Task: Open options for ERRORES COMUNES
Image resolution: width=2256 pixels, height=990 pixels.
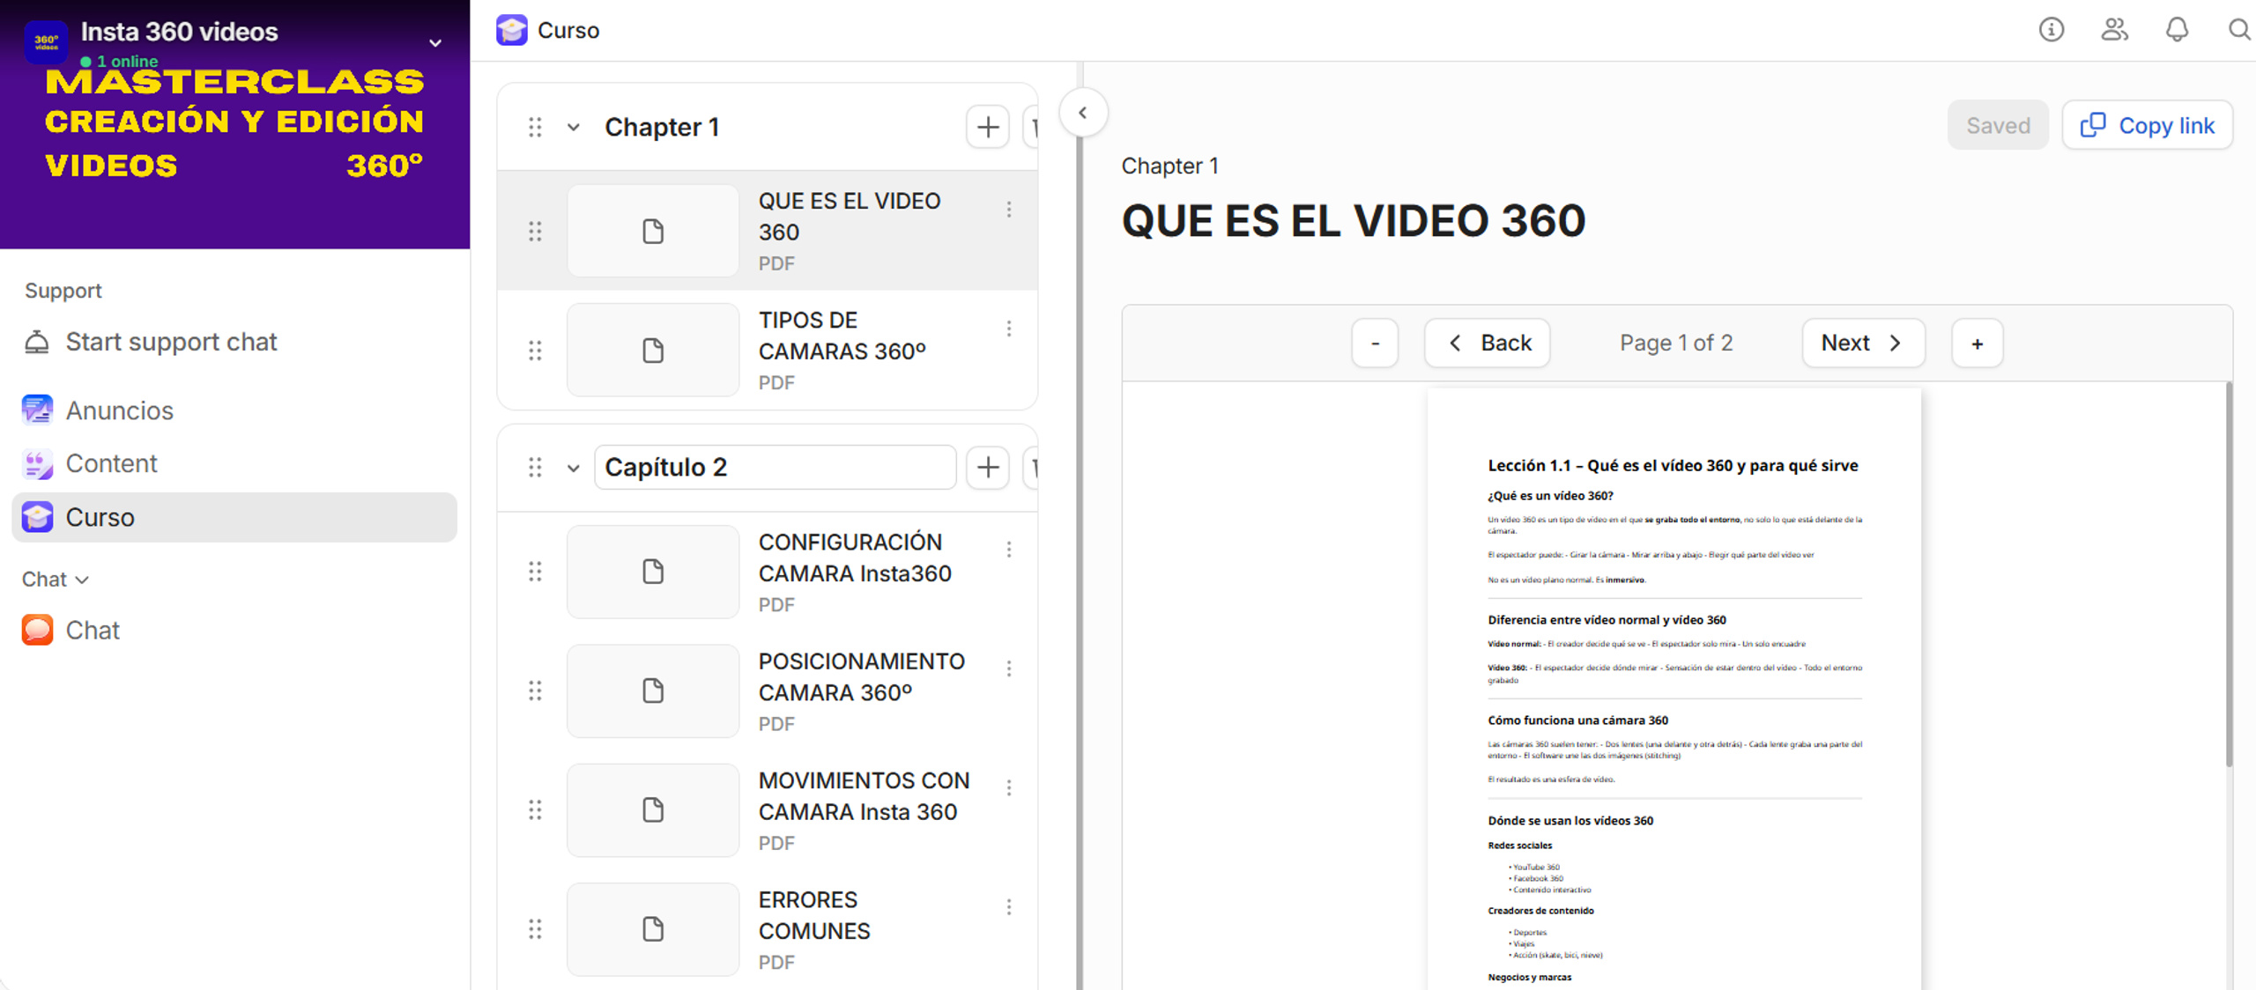Action: pos(1009,907)
